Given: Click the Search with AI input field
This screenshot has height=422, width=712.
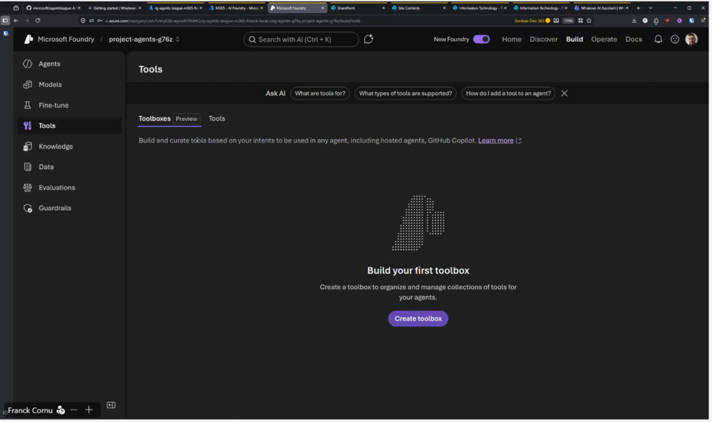Looking at the screenshot, I should tap(301, 40).
